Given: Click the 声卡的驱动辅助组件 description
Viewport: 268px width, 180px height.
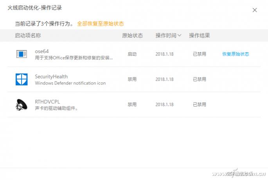Looking at the screenshot, I should [x=56, y=108].
